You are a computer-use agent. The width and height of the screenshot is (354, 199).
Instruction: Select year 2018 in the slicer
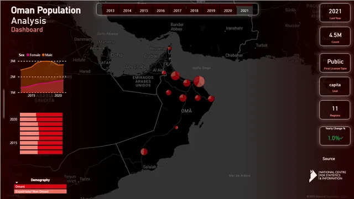[194, 11]
